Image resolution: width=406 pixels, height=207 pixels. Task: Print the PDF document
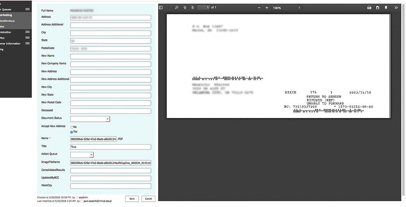pyautogui.click(x=369, y=8)
